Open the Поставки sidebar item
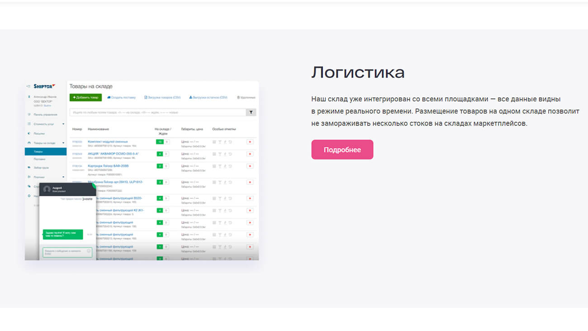 [40, 159]
